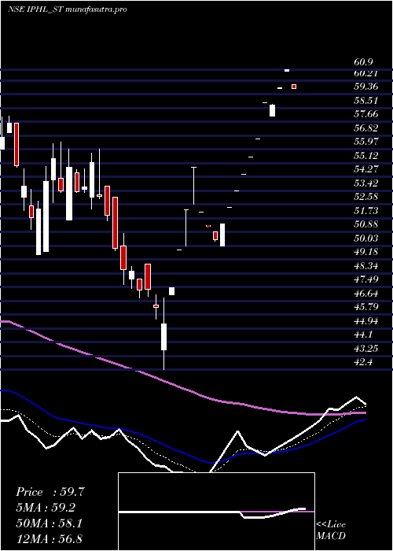This screenshot has width=393, height=551.
Task: Click the 52.58 price axis label
Action: [366, 197]
